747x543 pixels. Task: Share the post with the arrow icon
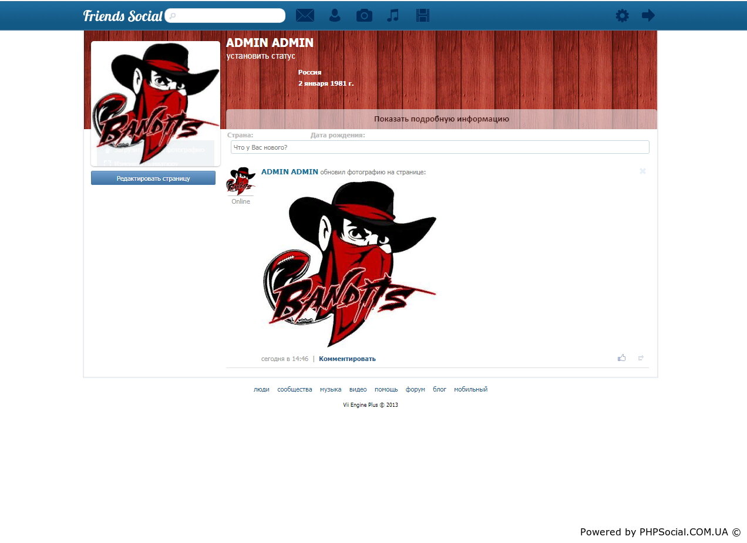tap(641, 357)
